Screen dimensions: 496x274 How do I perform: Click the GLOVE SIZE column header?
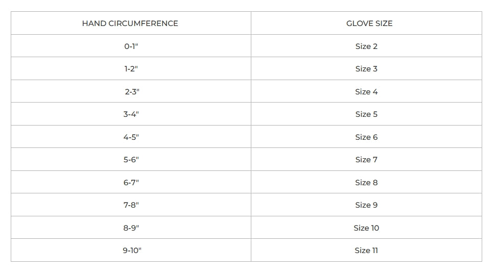click(366, 23)
